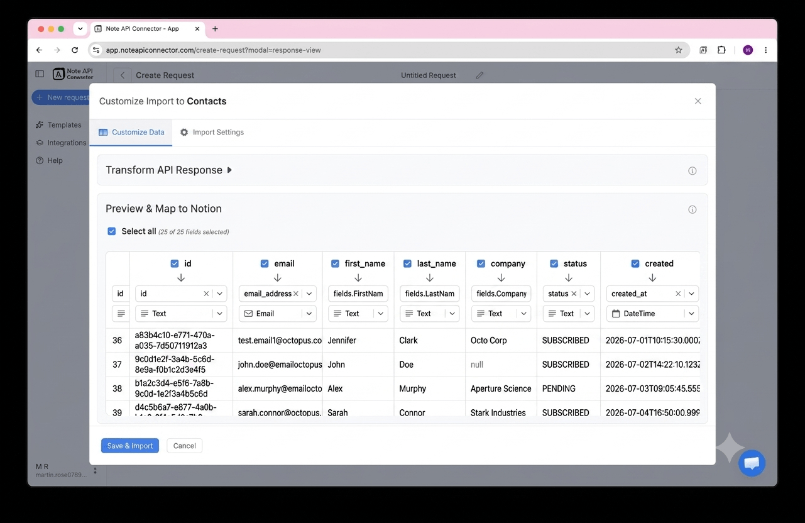The height and width of the screenshot is (523, 805).
Task: Click the info icon beside Preview & Map to Notion
Action: 693,209
